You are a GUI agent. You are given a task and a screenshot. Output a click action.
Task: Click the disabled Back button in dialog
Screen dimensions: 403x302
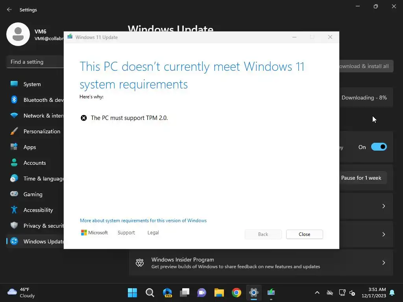pos(263,234)
